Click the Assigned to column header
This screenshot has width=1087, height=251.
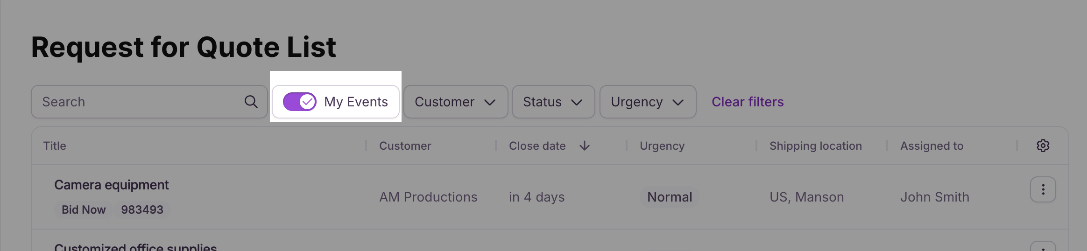tap(932, 146)
